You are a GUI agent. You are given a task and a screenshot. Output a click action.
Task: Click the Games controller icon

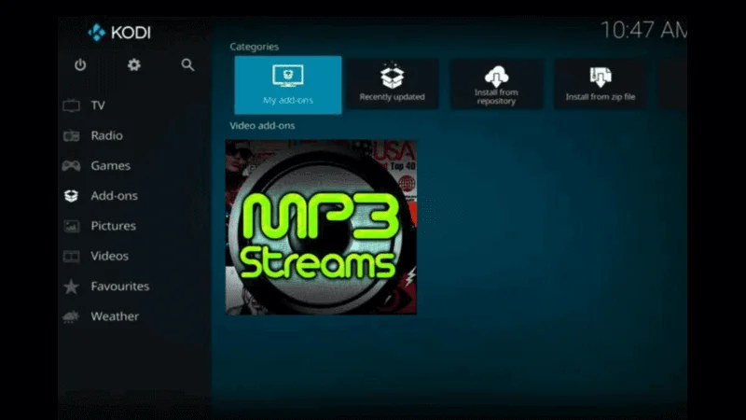tap(72, 166)
